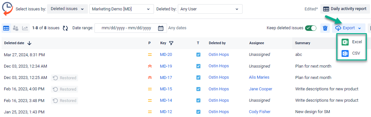Click the trash bin delete icon
Screen dimensions: 371x117
point(325,28)
